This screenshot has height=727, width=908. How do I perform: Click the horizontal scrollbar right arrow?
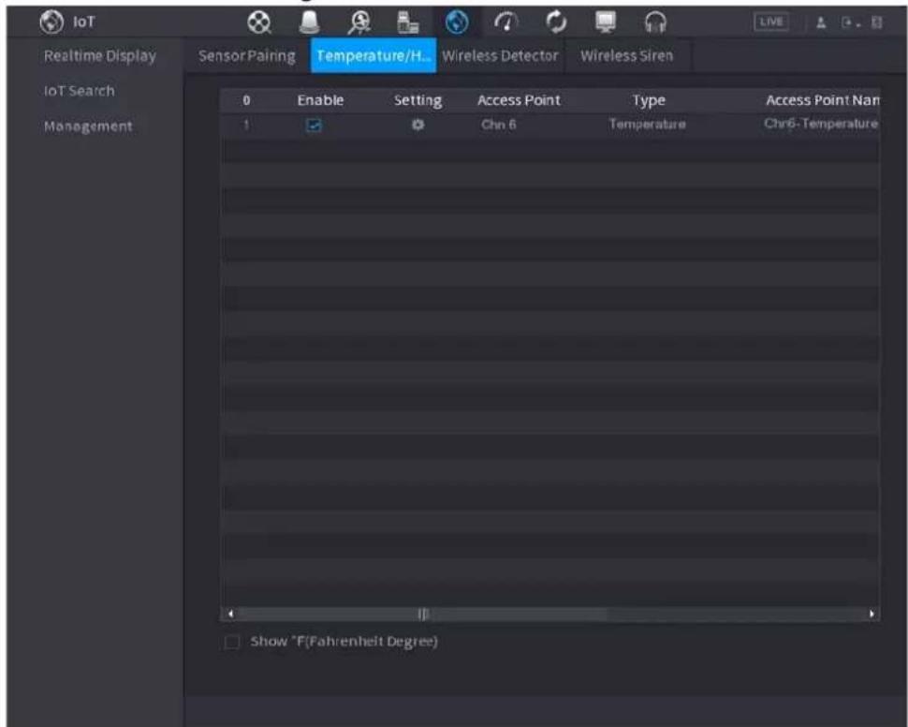[871, 614]
